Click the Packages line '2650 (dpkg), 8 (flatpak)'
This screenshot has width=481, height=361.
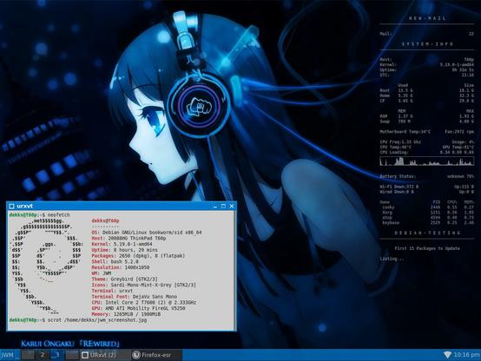pyautogui.click(x=138, y=256)
